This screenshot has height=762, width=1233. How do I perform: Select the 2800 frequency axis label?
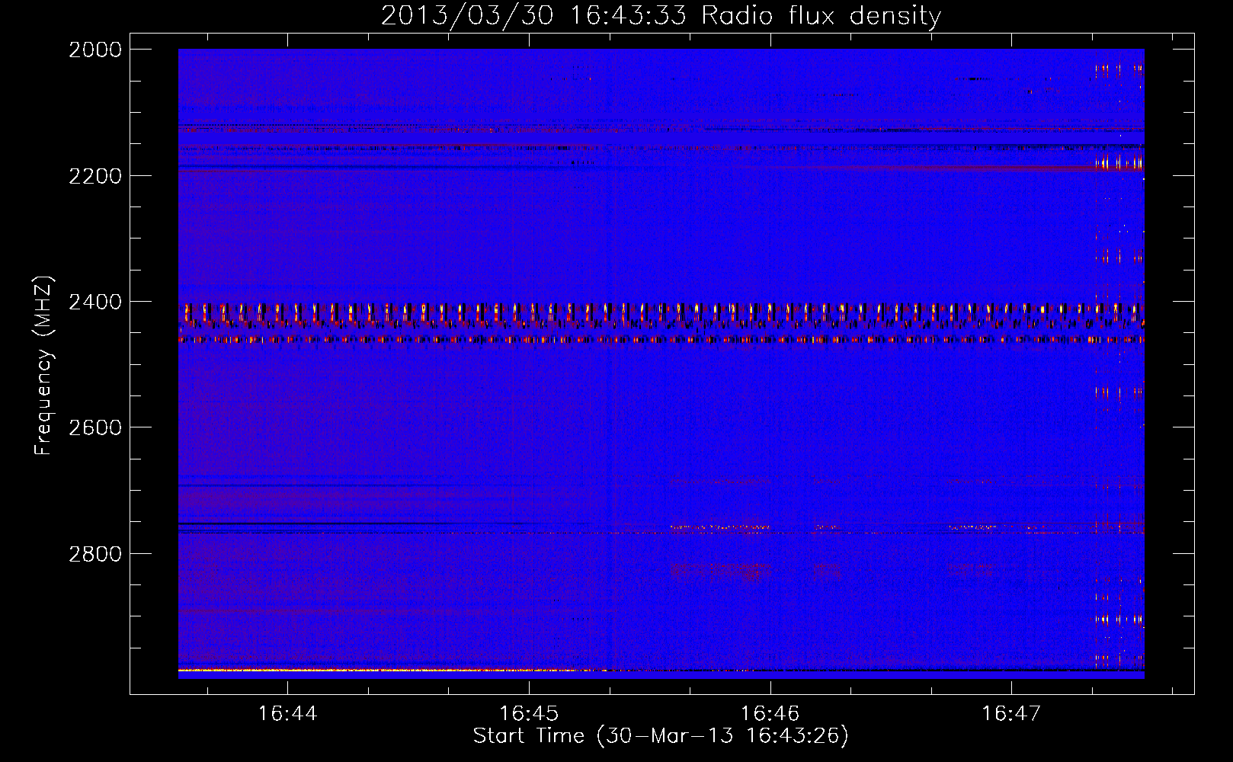tap(95, 553)
